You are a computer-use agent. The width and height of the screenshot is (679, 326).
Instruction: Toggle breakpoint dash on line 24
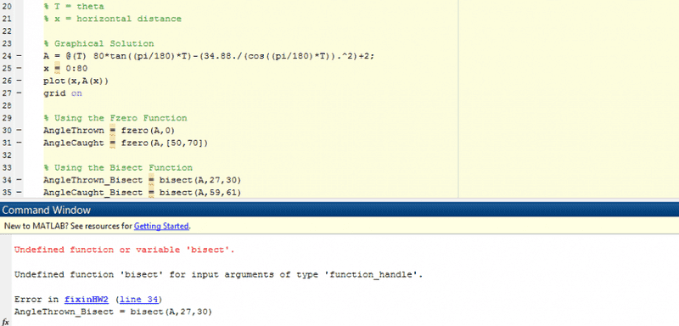point(19,56)
